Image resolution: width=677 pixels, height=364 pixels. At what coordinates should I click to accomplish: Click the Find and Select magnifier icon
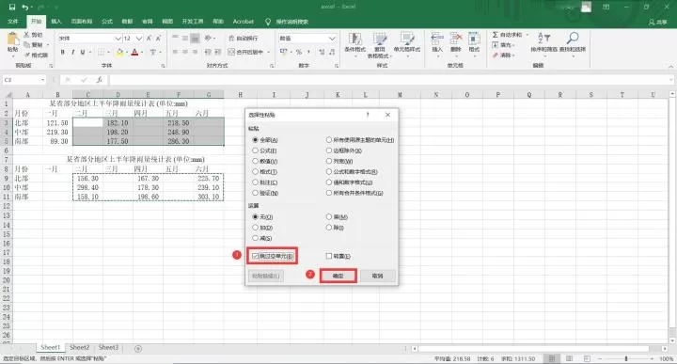click(x=573, y=38)
